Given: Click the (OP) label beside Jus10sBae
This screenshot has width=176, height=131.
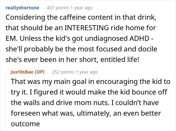Looking at the screenshot, I should pyautogui.click(x=40, y=72).
